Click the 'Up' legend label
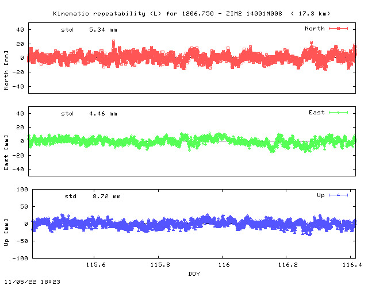Viewport: 368px width, 285px height. [321, 195]
